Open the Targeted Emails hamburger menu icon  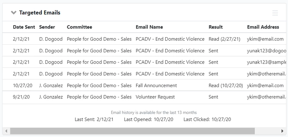click(275, 13)
